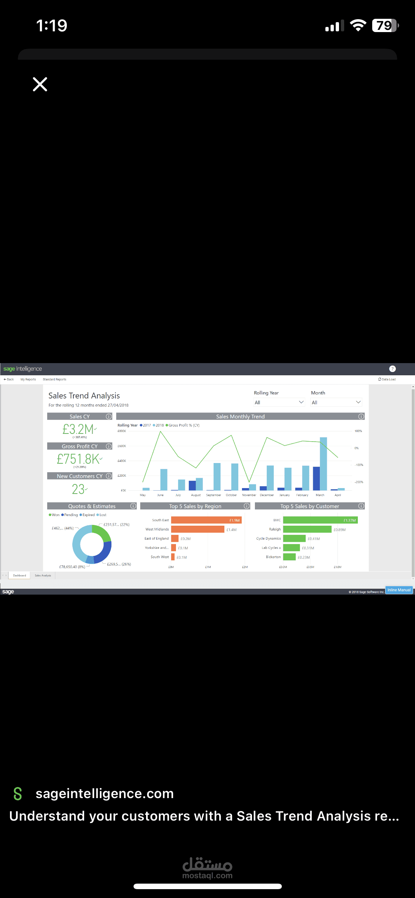Click the Inline Manual button

click(x=399, y=590)
